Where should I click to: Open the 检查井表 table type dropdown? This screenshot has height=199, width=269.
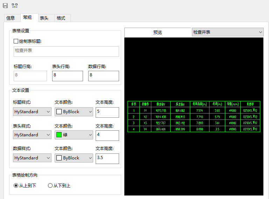(x=228, y=32)
